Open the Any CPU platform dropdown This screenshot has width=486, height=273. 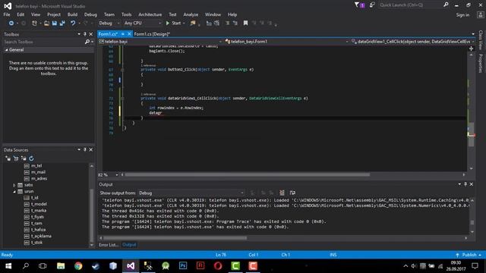143,24
